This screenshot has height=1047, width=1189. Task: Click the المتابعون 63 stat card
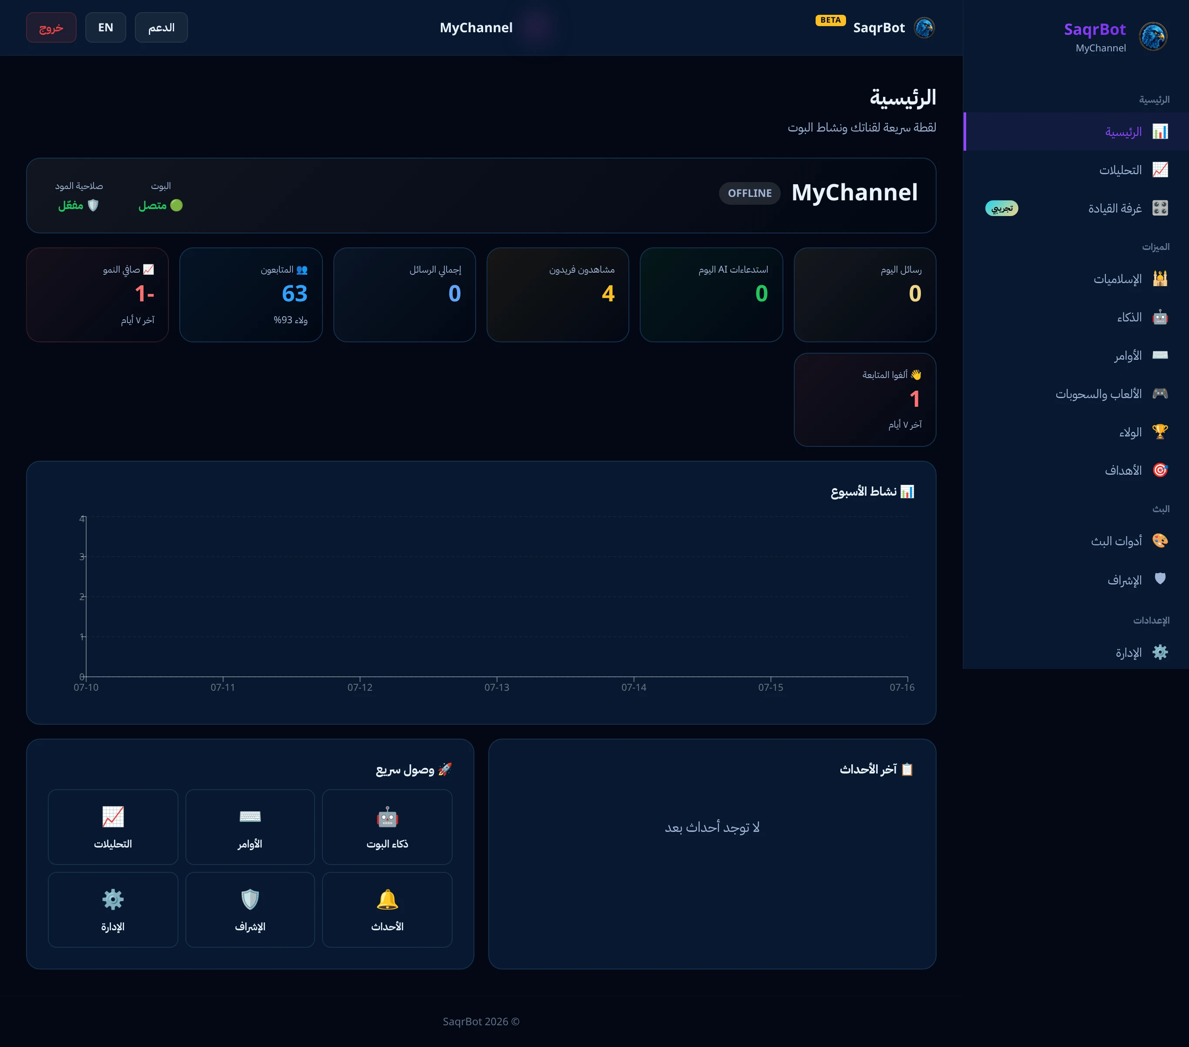pyautogui.click(x=251, y=295)
